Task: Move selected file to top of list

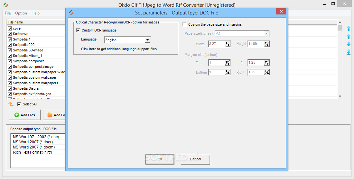Action: [x=349, y=28]
